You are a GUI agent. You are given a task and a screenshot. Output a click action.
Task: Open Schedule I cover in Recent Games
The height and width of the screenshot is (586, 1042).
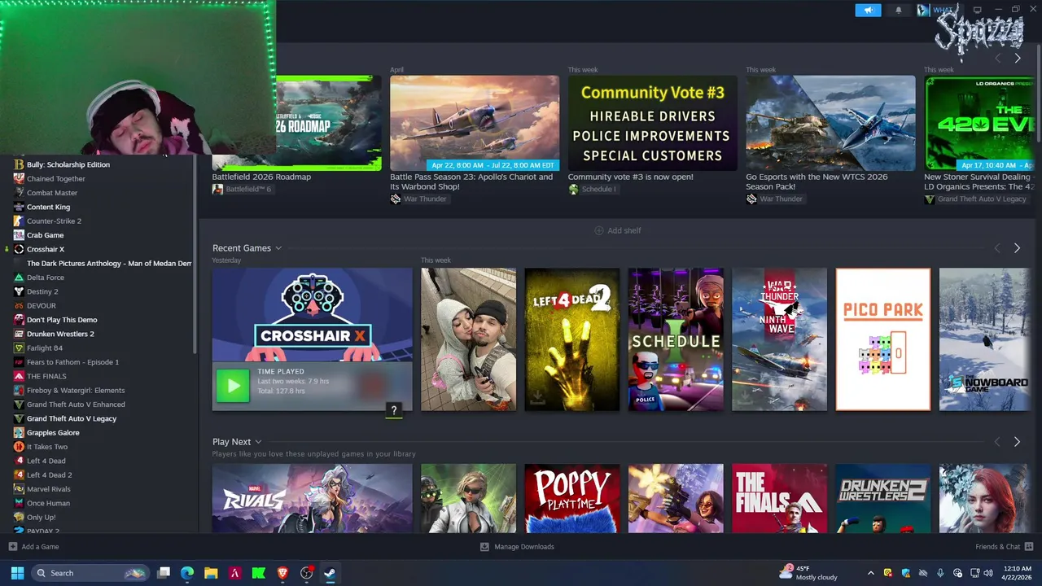[676, 339]
